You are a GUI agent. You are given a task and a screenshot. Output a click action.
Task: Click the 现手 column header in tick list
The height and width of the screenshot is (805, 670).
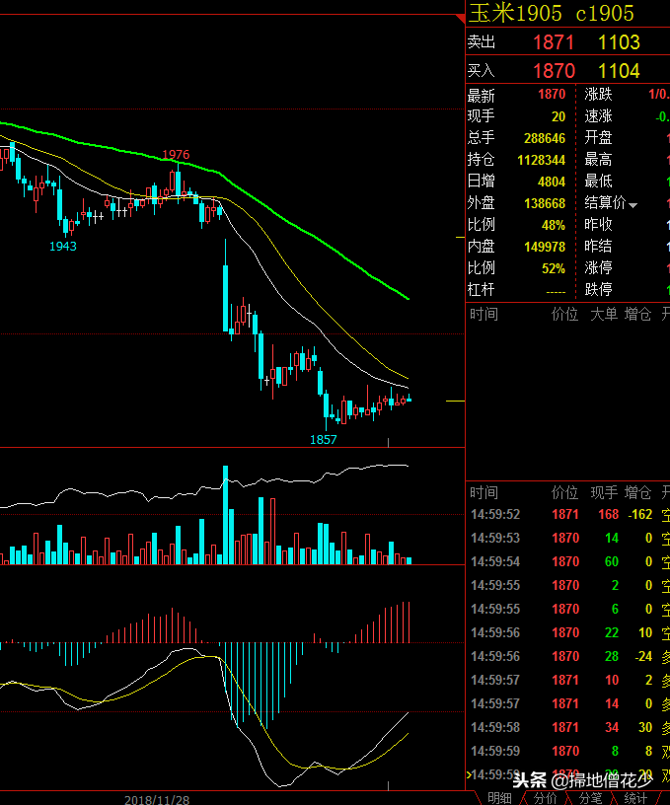(x=604, y=493)
